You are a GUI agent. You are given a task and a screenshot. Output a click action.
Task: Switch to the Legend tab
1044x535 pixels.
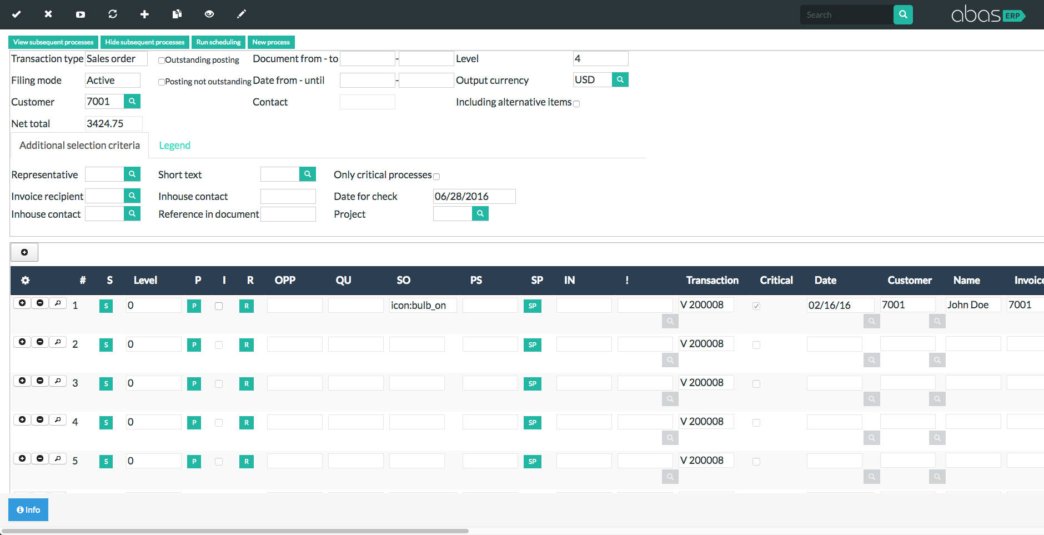[x=174, y=145]
